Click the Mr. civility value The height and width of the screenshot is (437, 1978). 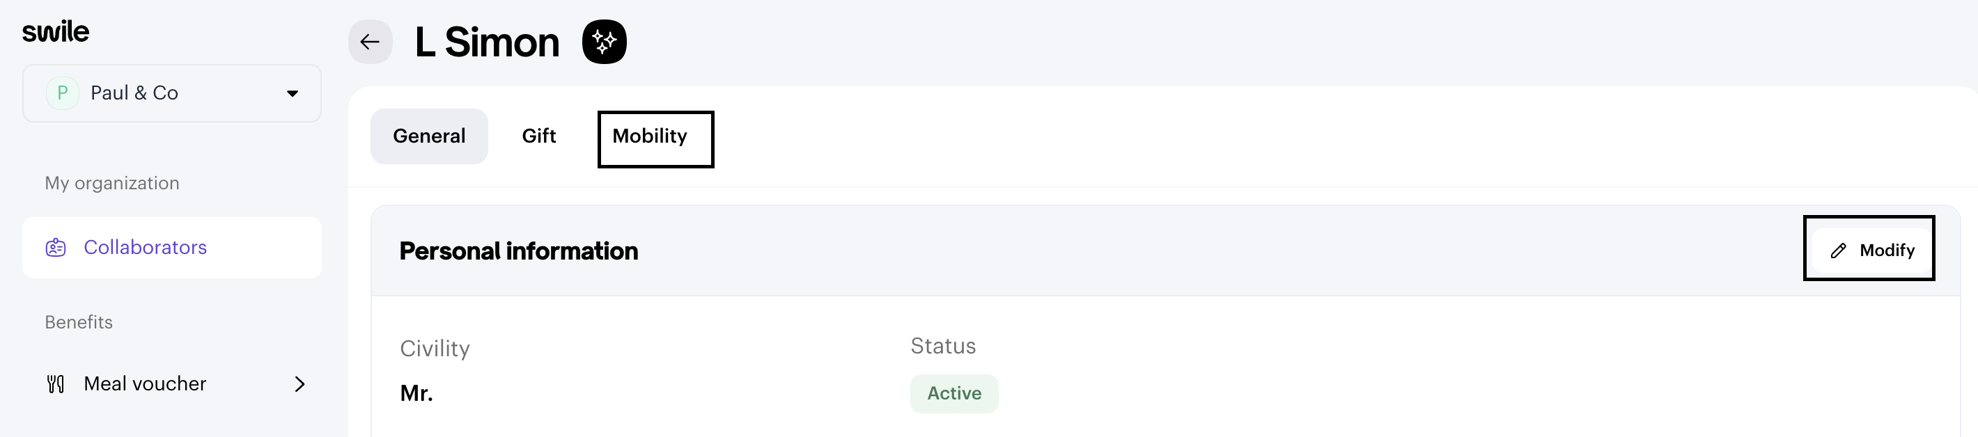416,393
